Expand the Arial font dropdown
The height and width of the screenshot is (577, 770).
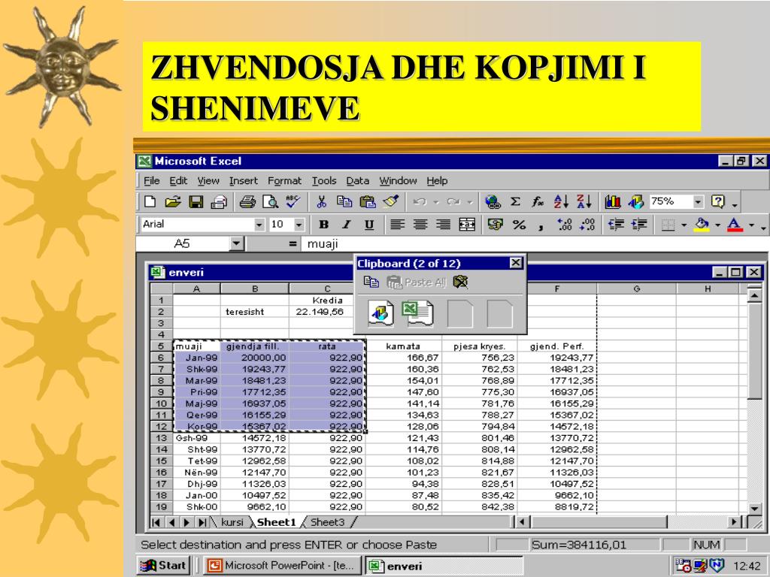(259, 225)
